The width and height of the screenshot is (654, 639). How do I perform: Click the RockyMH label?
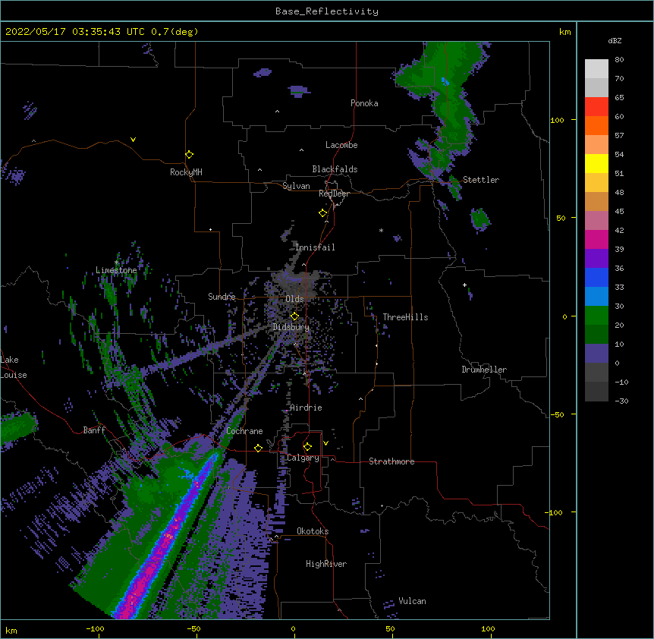(x=186, y=172)
